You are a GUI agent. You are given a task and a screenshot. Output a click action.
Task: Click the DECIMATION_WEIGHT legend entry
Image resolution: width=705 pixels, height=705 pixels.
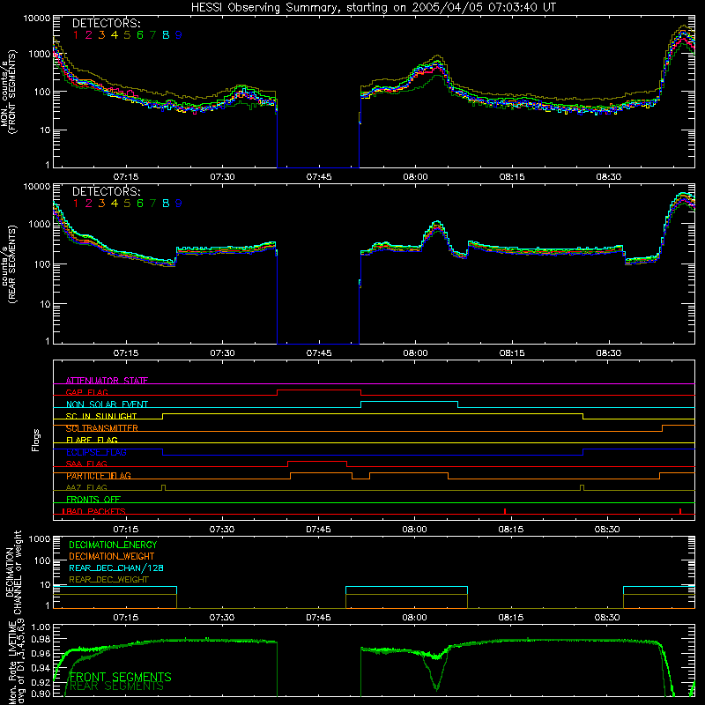click(x=112, y=556)
